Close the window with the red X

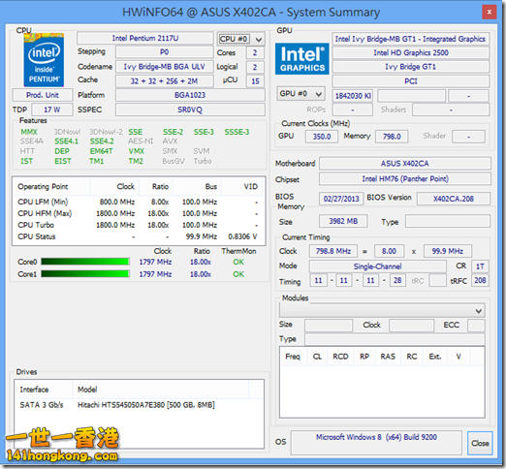(x=490, y=13)
